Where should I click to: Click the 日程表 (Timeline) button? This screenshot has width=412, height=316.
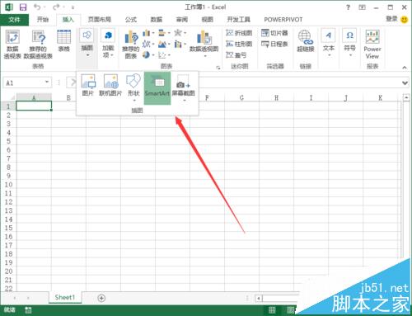274,44
